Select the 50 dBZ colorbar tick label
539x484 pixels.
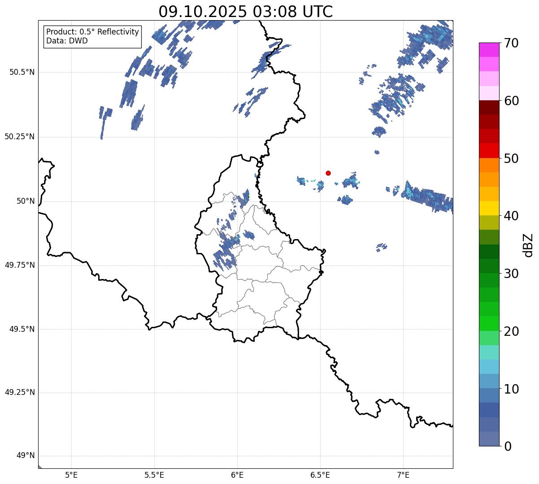tap(511, 158)
